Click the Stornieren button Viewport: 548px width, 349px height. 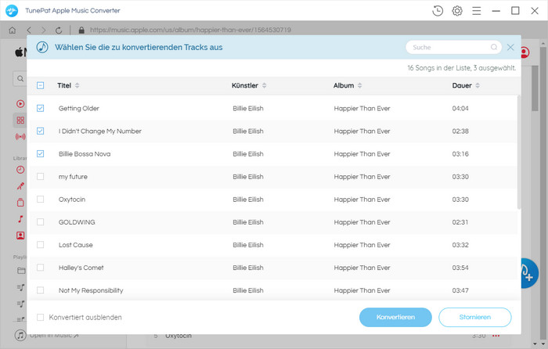click(475, 317)
